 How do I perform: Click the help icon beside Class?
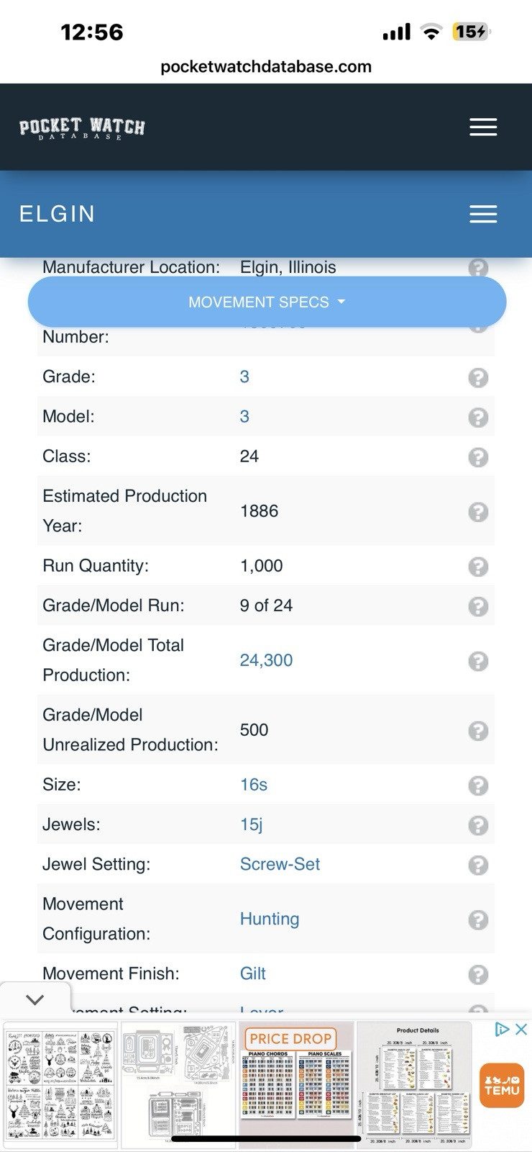[x=478, y=457]
